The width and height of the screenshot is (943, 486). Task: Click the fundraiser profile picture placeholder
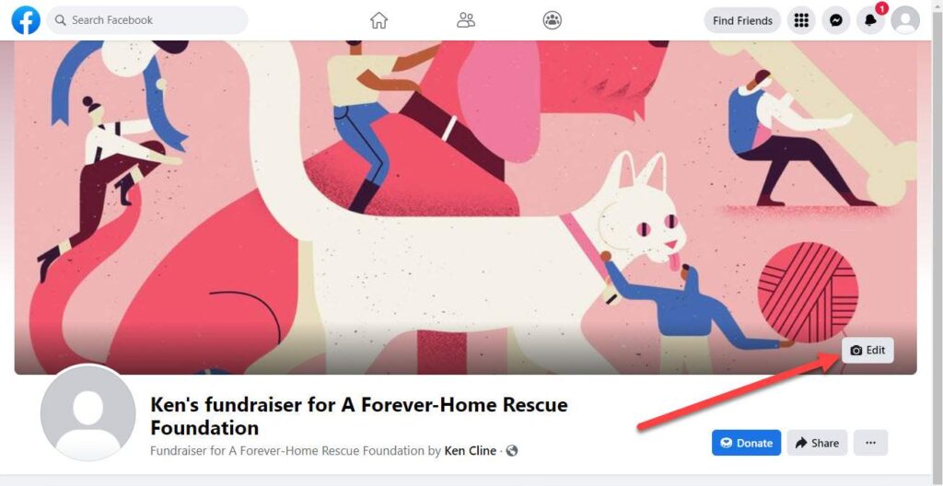pyautogui.click(x=87, y=413)
